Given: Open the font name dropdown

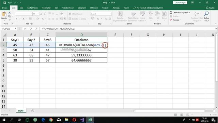Looking at the screenshot, I should (31, 14).
